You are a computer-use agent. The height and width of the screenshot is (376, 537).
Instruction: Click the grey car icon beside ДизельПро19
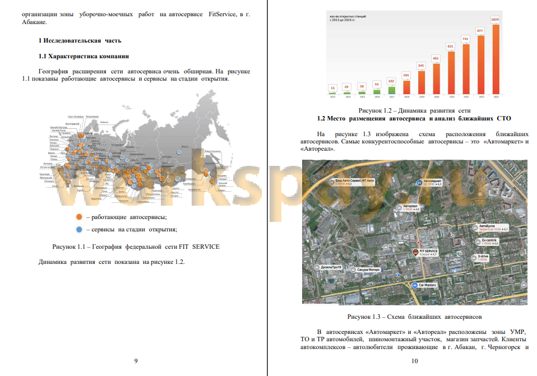pyautogui.click(x=317, y=267)
